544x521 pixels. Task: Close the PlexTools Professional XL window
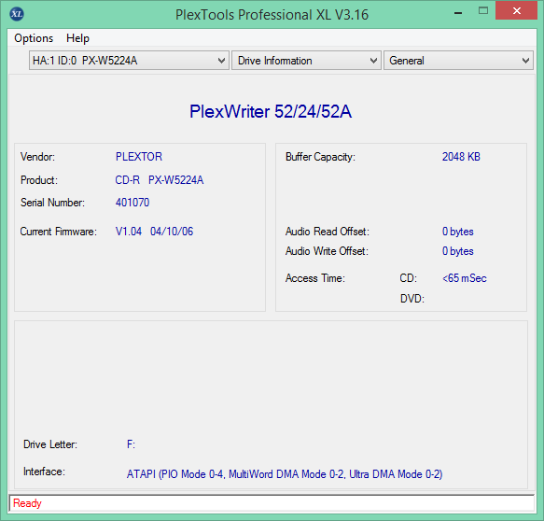(x=516, y=10)
